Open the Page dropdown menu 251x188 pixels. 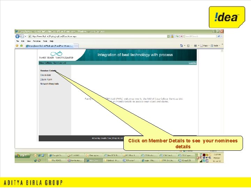(205, 46)
